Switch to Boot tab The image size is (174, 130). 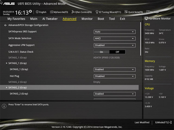pos(101,19)
